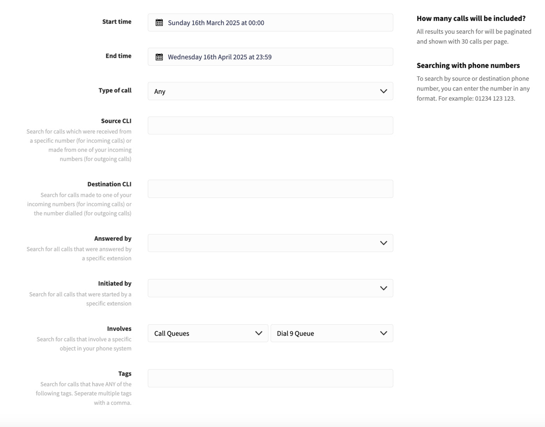This screenshot has height=427, width=545.
Task: Click the Dial 9 Queue chevron arrow
Action: pyautogui.click(x=383, y=333)
